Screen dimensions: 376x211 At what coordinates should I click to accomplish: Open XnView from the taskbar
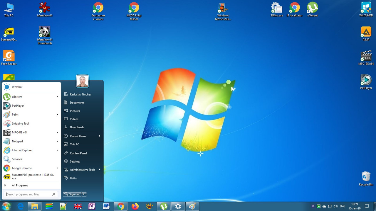(x=149, y=206)
